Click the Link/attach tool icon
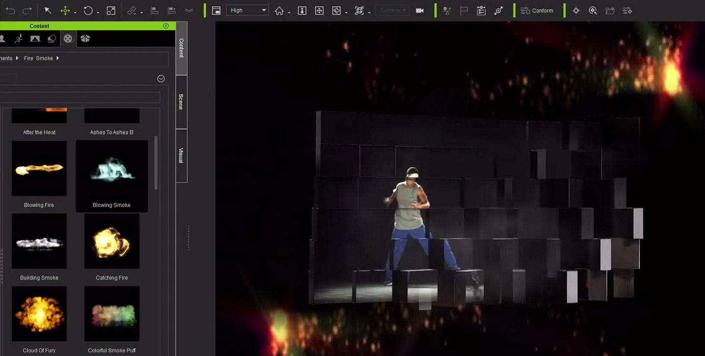Viewport: 705px width, 356px height. click(132, 10)
